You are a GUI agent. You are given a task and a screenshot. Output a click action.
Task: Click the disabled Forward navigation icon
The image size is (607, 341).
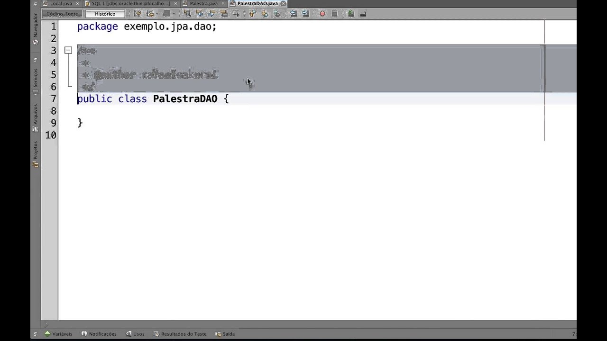tap(166, 14)
